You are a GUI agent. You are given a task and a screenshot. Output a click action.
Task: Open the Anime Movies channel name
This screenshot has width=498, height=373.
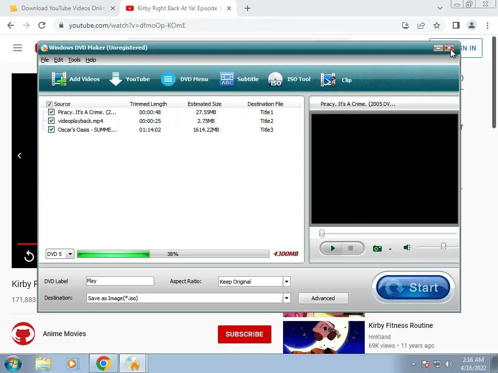65,334
